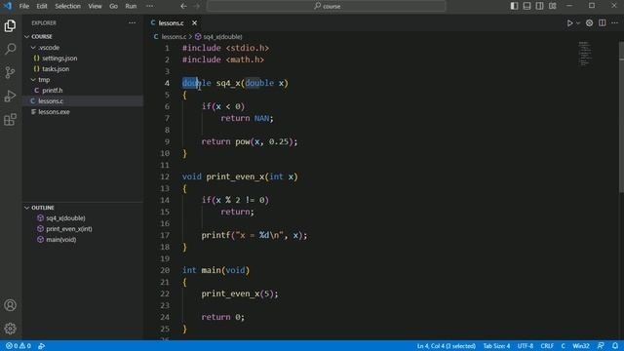Open notifications bell in status bar

(x=615, y=346)
